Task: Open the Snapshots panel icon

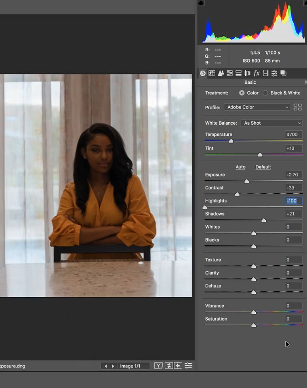Action: [x=283, y=73]
